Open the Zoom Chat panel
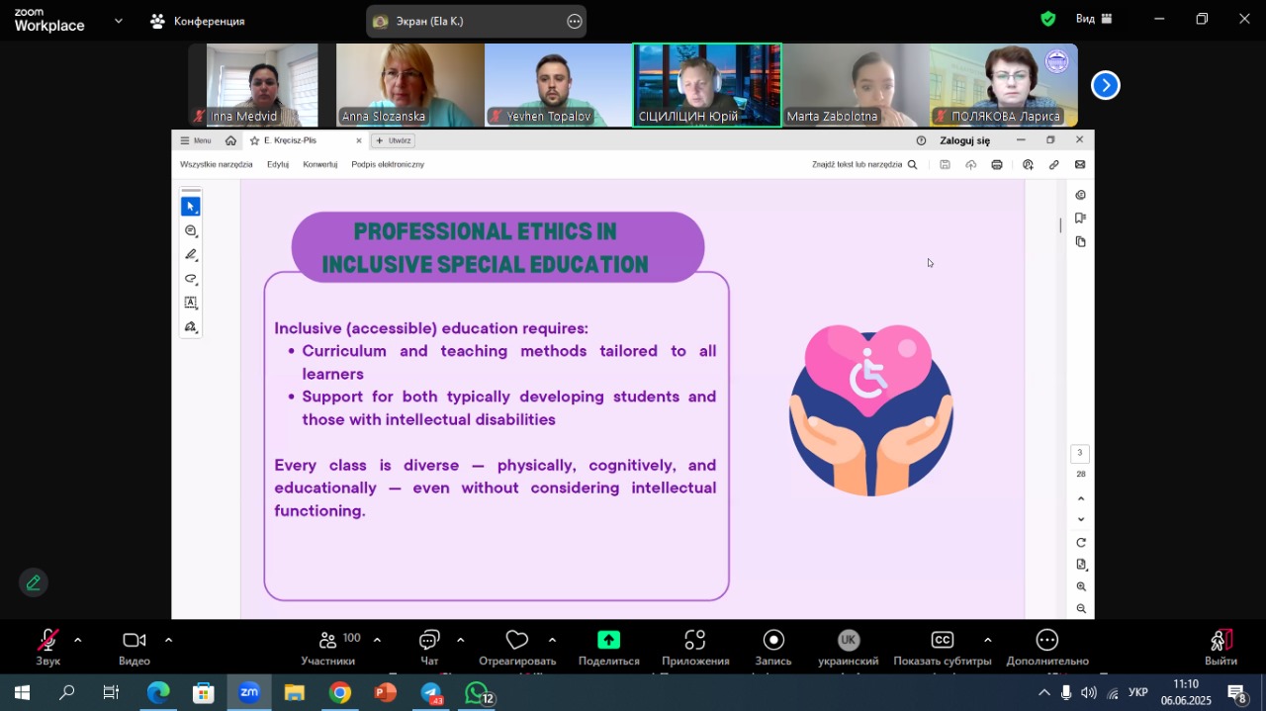Viewport: 1266px width, 711px height. (429, 641)
